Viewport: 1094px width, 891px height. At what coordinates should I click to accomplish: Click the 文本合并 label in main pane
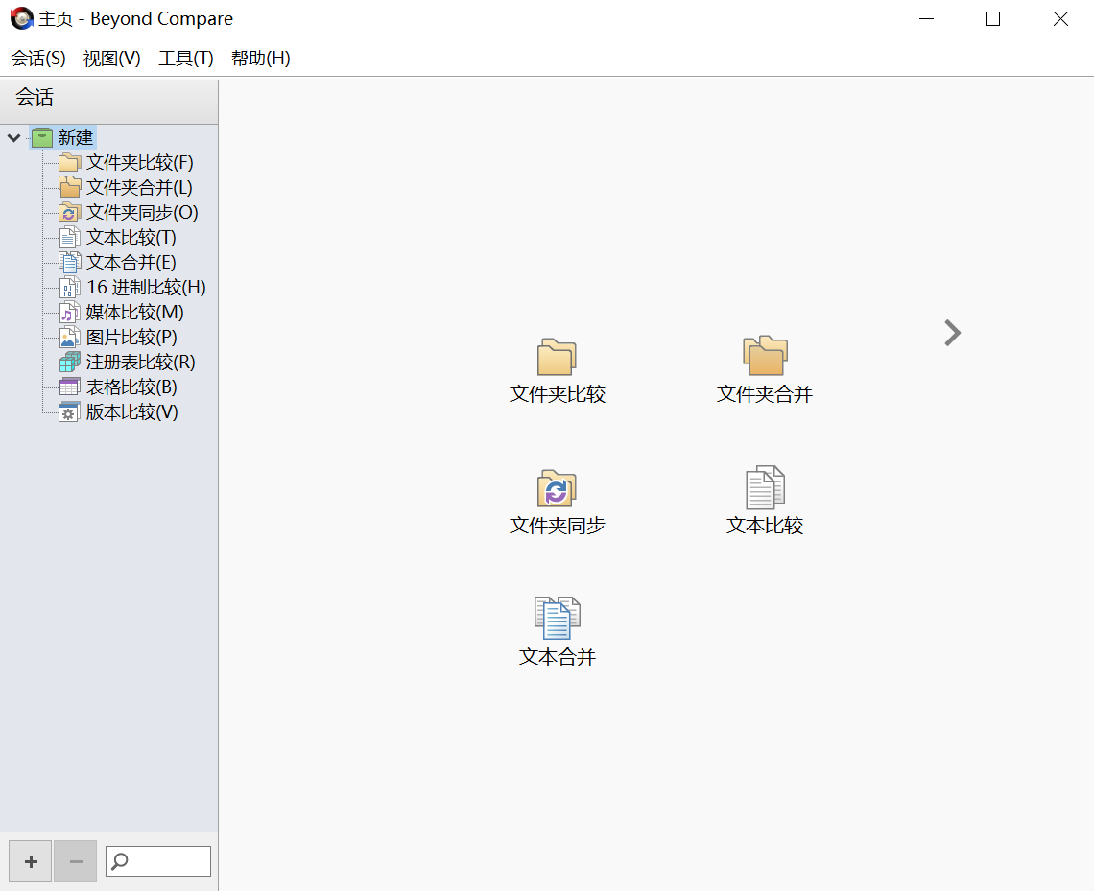pos(557,657)
